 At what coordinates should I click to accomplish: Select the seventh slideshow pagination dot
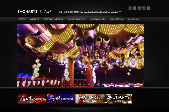[98, 85]
